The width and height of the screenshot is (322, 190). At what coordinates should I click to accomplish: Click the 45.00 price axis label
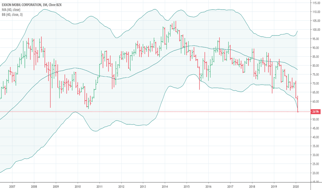pos(316,128)
